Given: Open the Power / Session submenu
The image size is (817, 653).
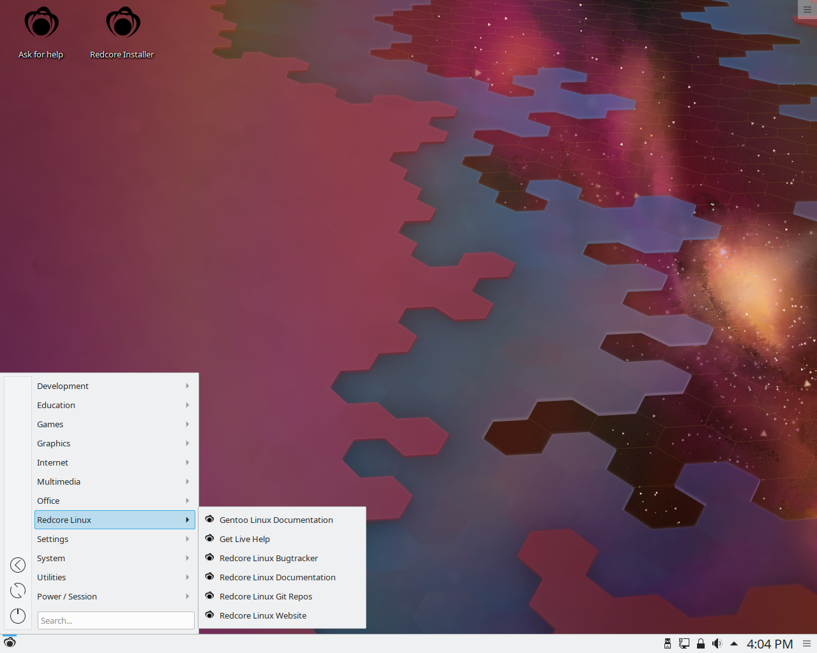Looking at the screenshot, I should pos(115,596).
